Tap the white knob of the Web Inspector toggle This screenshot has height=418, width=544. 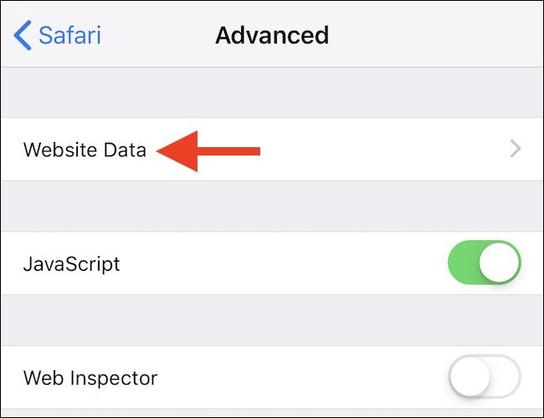470,378
